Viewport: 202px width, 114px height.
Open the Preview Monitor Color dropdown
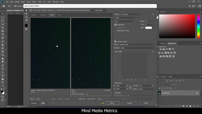tap(137, 44)
